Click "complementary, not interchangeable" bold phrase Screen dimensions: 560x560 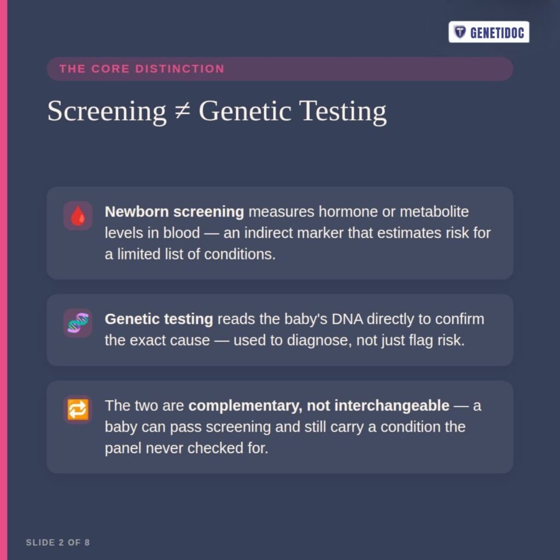point(319,406)
